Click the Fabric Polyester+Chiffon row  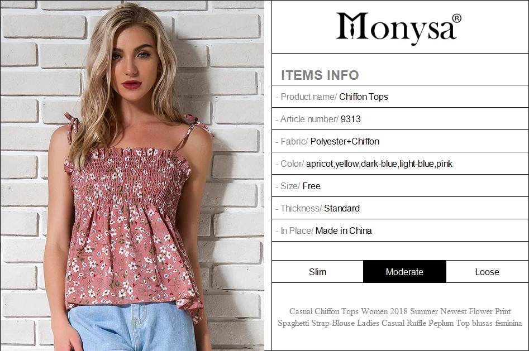[x=400, y=141]
